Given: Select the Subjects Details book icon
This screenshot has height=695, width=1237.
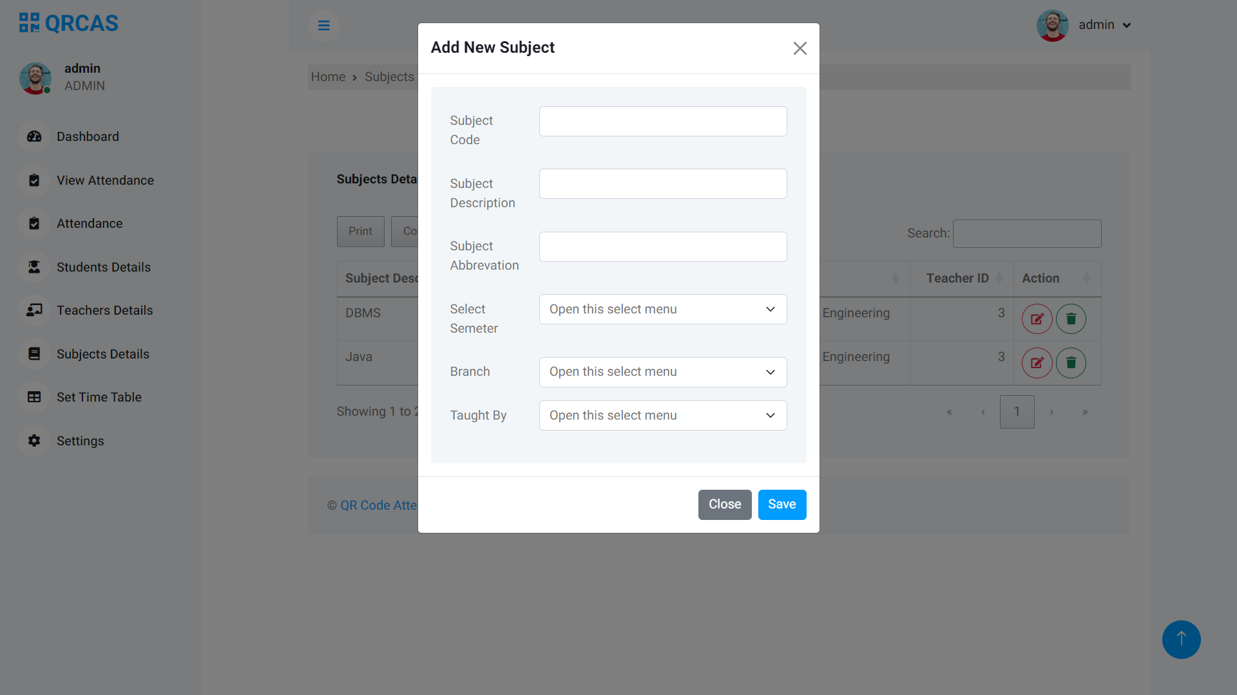Looking at the screenshot, I should click(34, 354).
